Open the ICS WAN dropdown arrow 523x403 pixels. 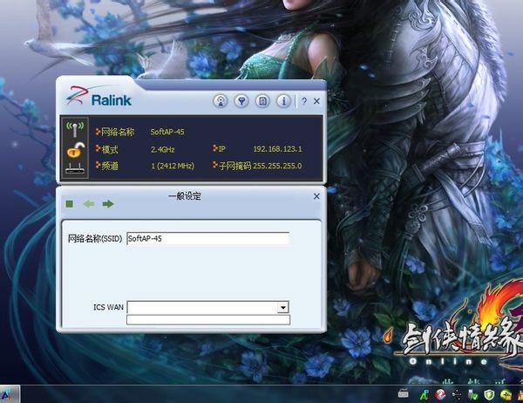282,307
